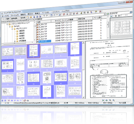This screenshot has height=124, width=134.
Task: Click the undo arrow in the toolbar
Action: [44, 16]
